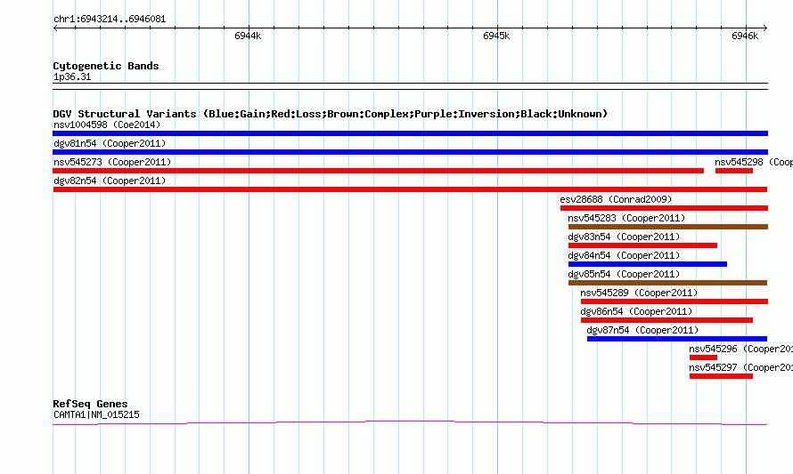This screenshot has height=474, width=793.
Task: Click the CAMTA1 gene magenta line
Action: [x=410, y=423]
